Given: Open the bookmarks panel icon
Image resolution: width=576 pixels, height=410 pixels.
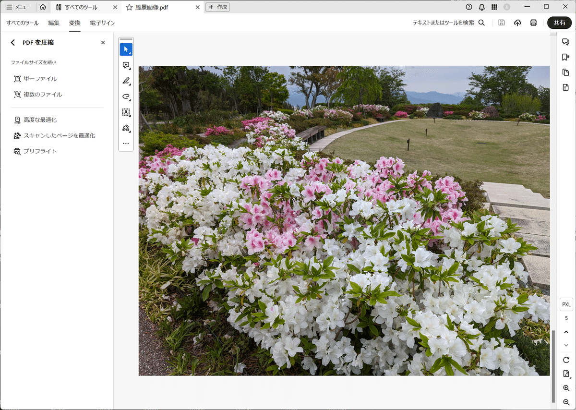Looking at the screenshot, I should 566,57.
